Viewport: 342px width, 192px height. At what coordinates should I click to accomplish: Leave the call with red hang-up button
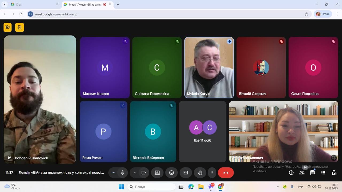point(226,173)
